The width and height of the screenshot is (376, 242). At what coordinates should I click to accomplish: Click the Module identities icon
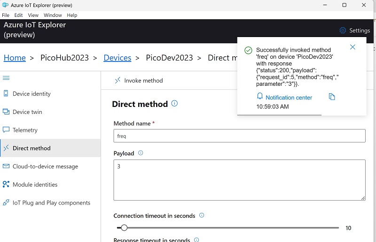click(x=6, y=184)
